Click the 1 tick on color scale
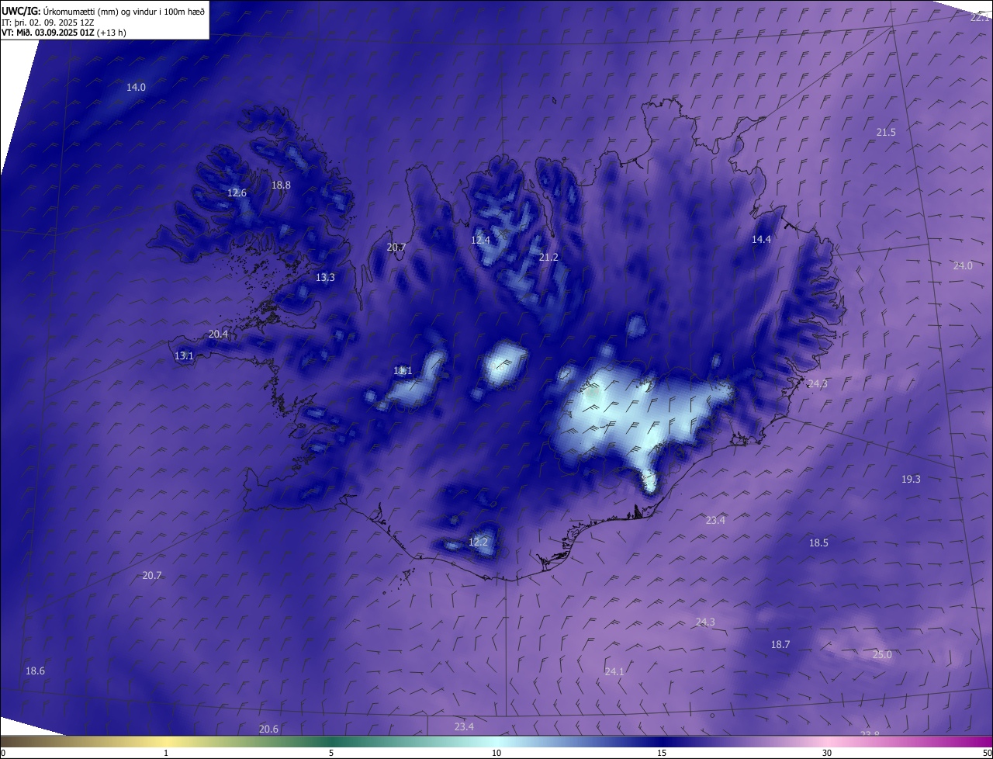This screenshot has width=993, height=759. [x=166, y=754]
